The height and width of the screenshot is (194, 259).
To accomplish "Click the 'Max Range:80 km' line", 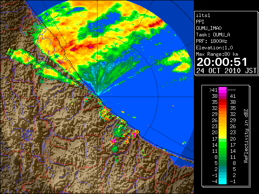I will 217,54.
